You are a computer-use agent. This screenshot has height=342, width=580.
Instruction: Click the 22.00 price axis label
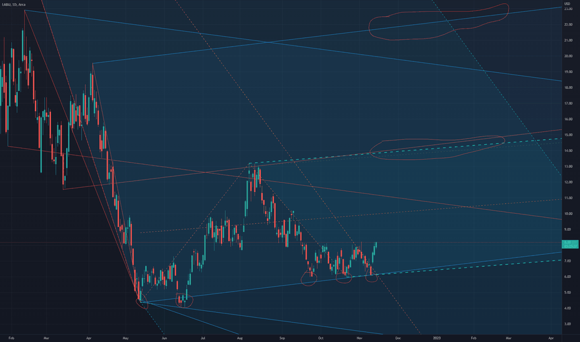pos(568,24)
